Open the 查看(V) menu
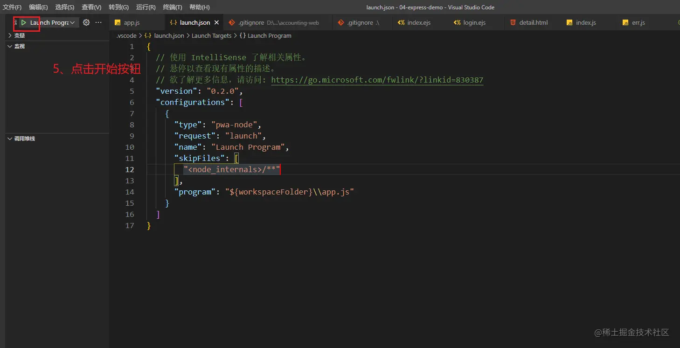The image size is (680, 348). tap(91, 7)
